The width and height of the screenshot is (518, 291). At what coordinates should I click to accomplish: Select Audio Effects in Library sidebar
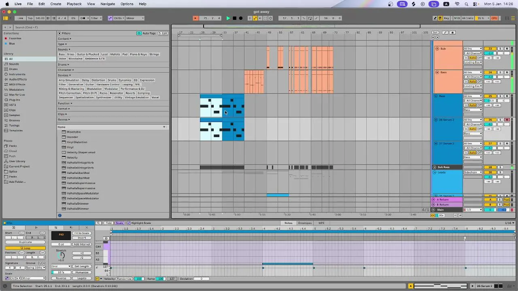[x=18, y=79]
